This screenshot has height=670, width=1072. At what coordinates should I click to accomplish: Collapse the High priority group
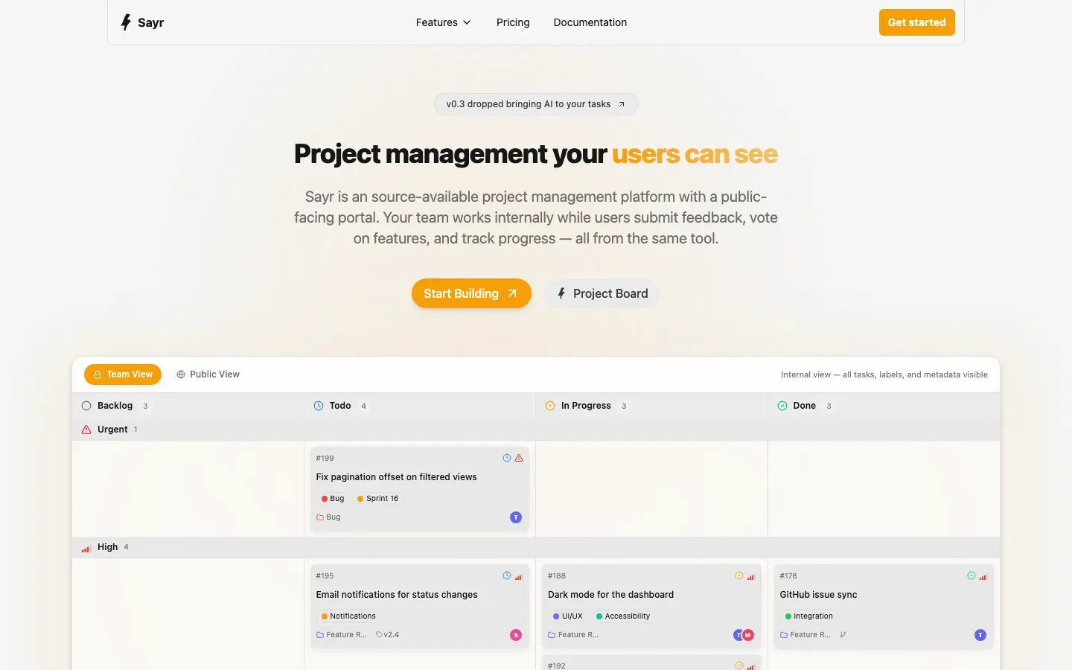[x=536, y=547]
